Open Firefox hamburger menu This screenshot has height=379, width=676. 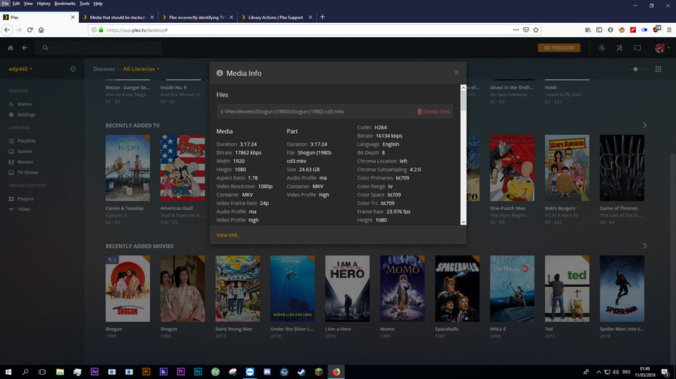669,30
